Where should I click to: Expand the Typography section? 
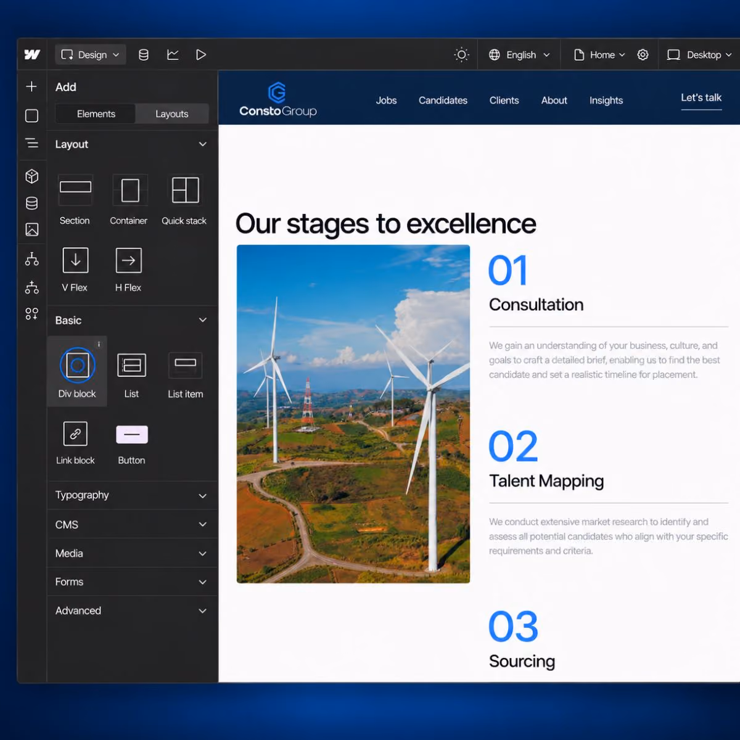pos(132,495)
